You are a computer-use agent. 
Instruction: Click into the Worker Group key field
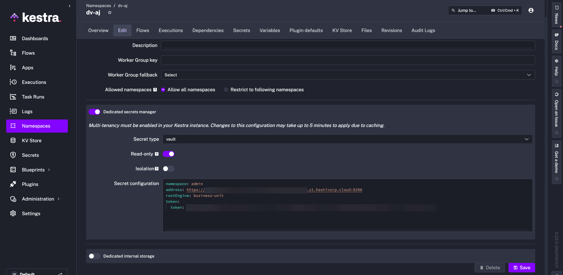(x=348, y=60)
